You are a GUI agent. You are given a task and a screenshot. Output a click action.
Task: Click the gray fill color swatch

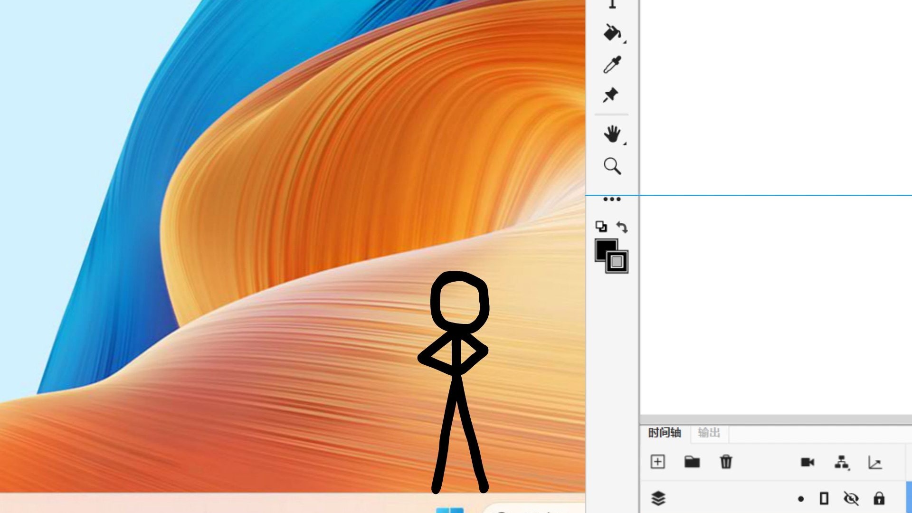(x=617, y=262)
